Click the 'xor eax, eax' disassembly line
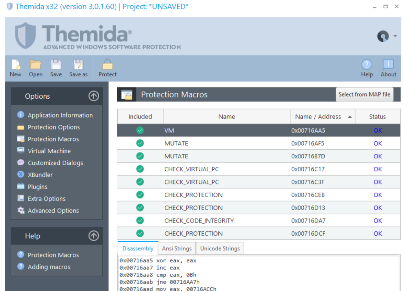This screenshot has width=403, height=291. (x=158, y=261)
